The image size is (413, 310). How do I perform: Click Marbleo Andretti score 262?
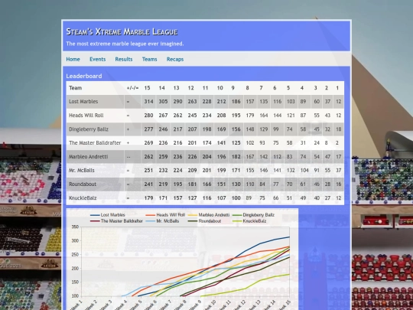pyautogui.click(x=148, y=157)
